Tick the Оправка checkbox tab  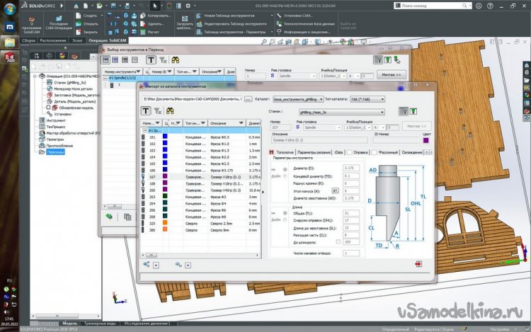click(x=350, y=152)
